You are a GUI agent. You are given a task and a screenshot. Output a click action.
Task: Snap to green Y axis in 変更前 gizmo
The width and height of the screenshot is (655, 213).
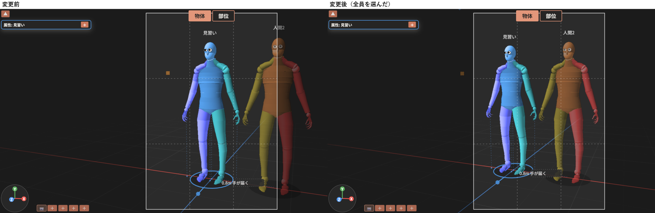coord(15,189)
